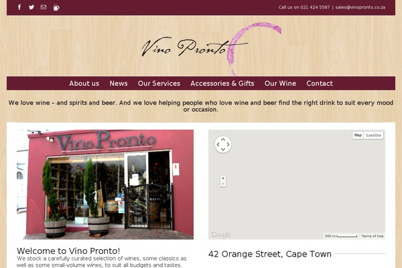This screenshot has height=268, width=402.
Task: Pan the map down with arrow
Action: tap(223, 149)
